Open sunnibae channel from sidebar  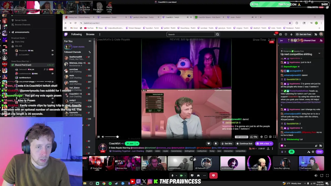click(78, 70)
